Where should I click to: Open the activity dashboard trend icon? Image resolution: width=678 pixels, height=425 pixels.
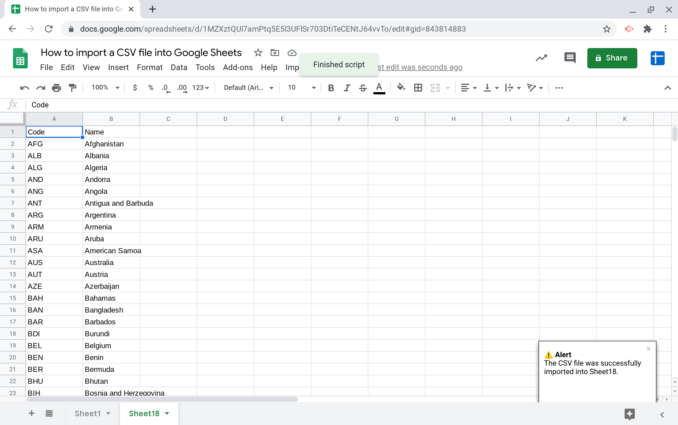[x=541, y=58]
